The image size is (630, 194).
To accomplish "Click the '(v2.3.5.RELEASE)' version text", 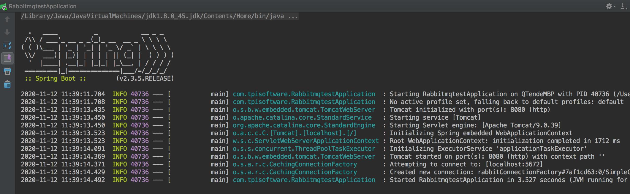I will click(x=145, y=79).
